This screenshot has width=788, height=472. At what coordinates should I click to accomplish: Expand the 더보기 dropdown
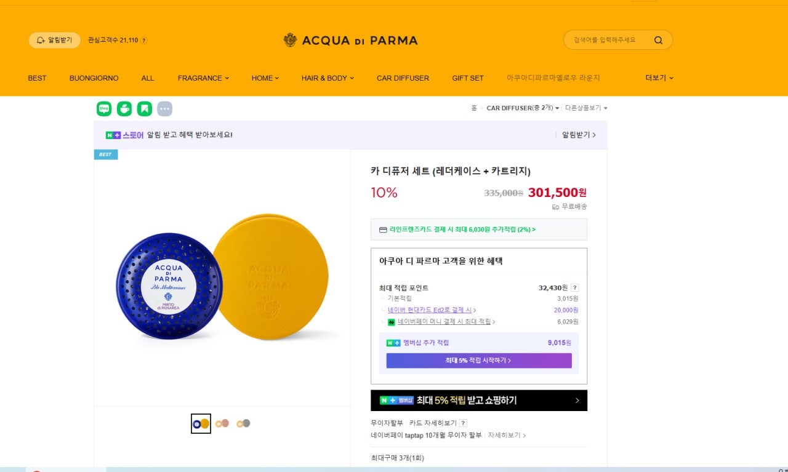[657, 78]
